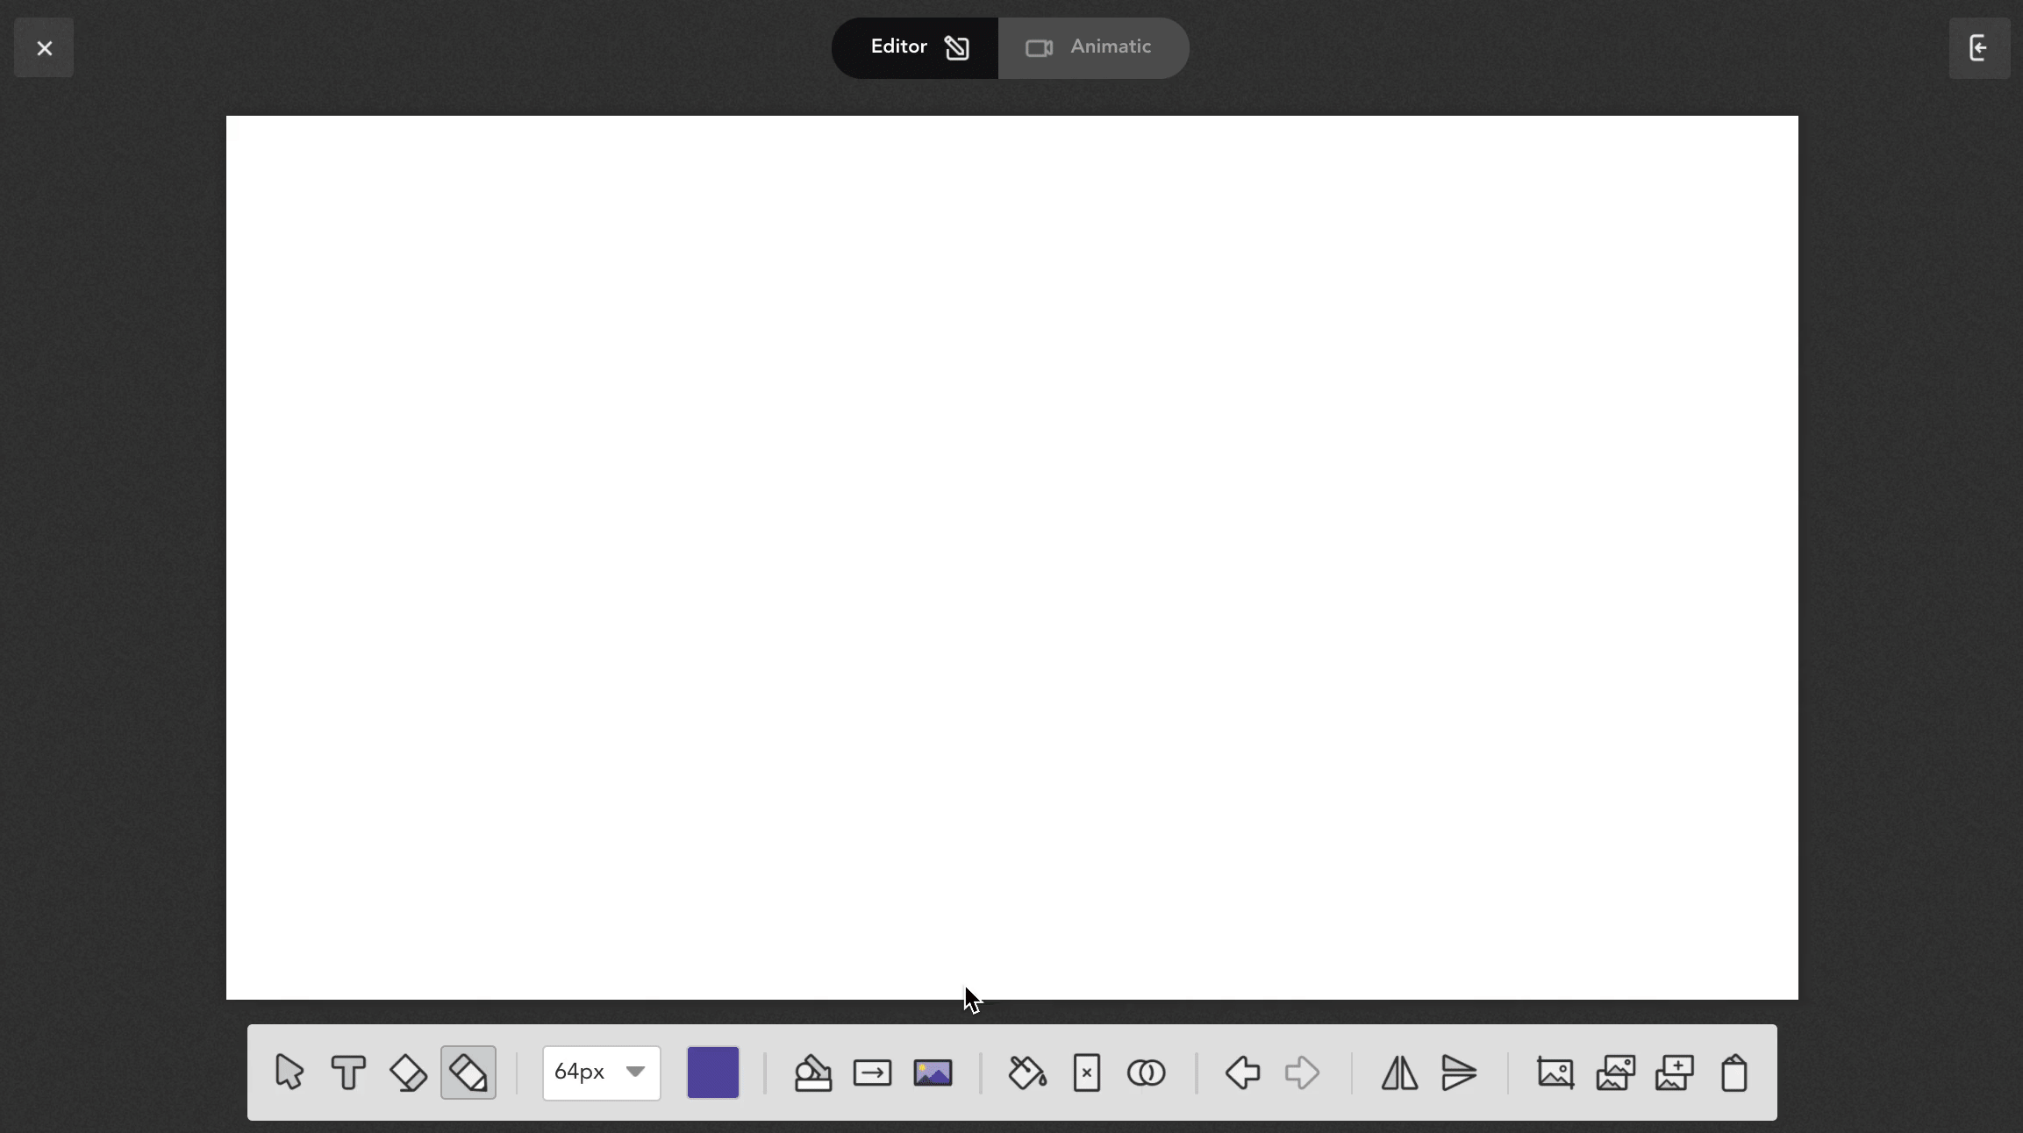The image size is (2023, 1133).
Task: Open the purple color swatch picker
Action: pos(712,1072)
